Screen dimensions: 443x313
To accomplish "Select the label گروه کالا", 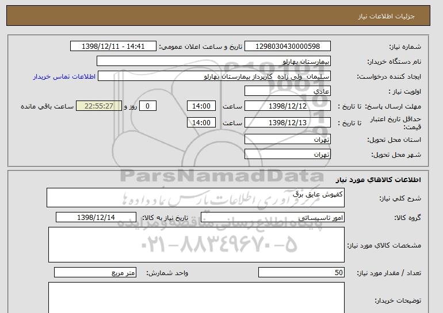I will tap(408, 218).
